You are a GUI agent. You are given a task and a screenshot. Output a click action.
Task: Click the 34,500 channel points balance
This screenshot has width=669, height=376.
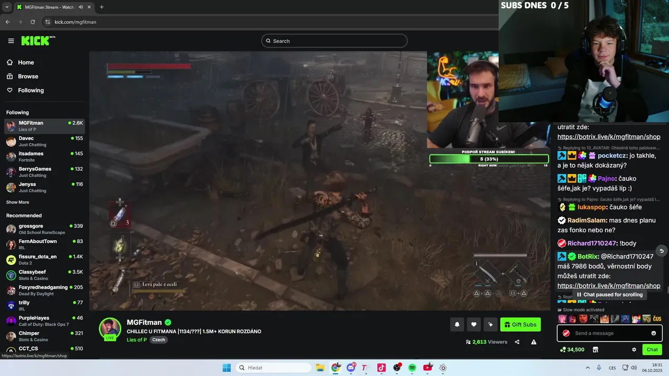tap(572, 349)
